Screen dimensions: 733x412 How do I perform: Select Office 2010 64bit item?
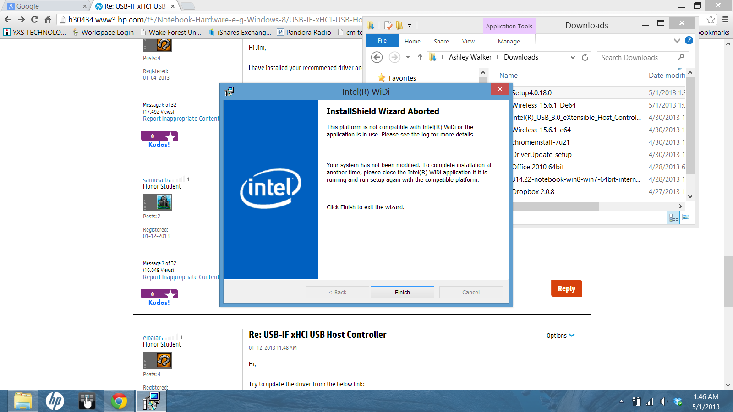(538, 167)
